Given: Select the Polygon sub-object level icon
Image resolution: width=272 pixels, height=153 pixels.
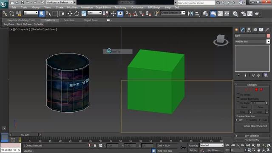Looking at the screenshot, I should (x=256, y=90).
